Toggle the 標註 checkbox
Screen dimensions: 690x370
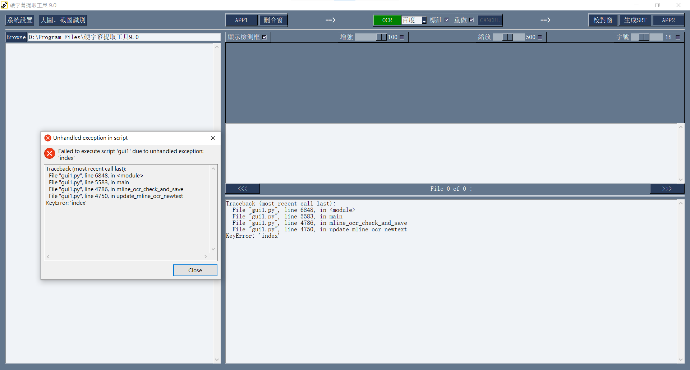[x=447, y=20]
